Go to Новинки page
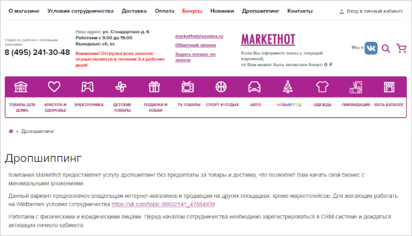Image resolution: width=412 pixels, height=236 pixels. (x=222, y=11)
